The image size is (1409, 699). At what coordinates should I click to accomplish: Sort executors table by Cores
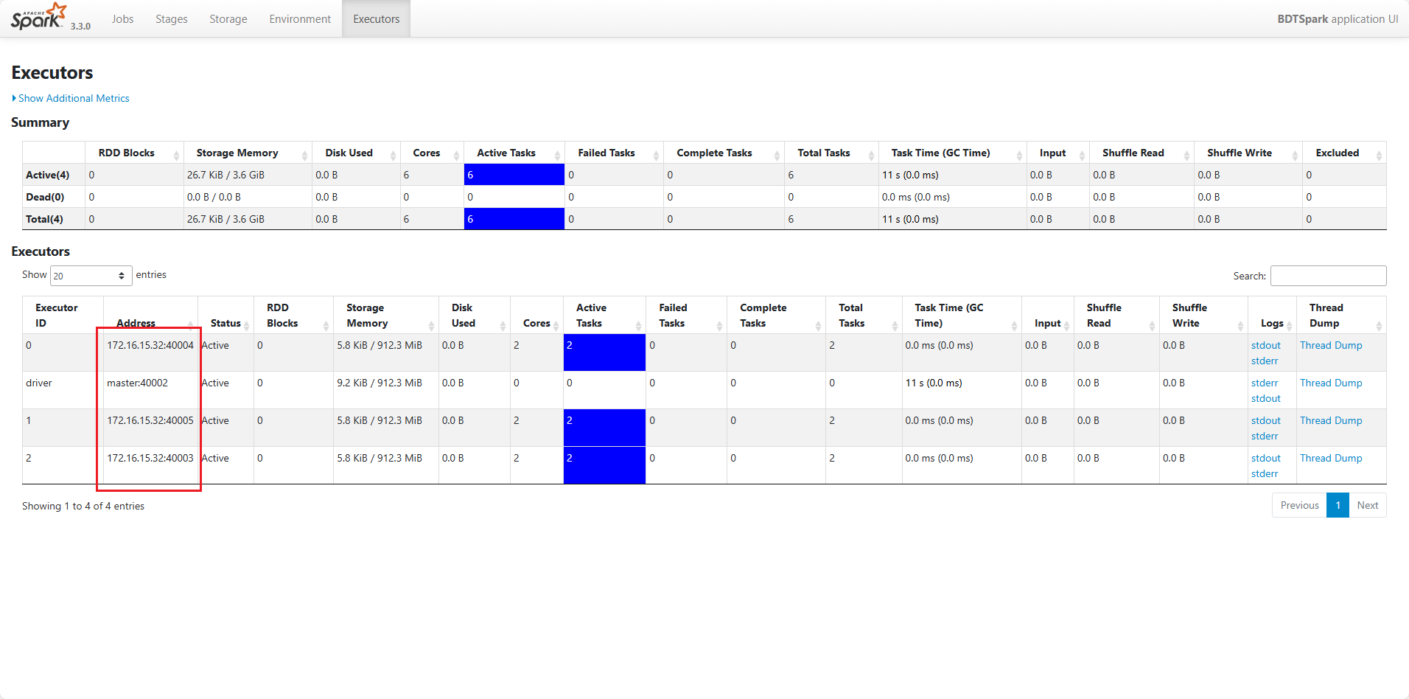click(536, 316)
